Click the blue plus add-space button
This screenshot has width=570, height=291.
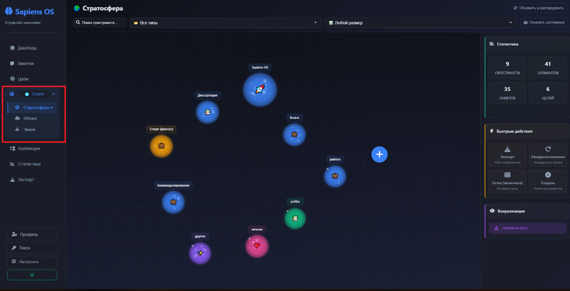click(379, 154)
